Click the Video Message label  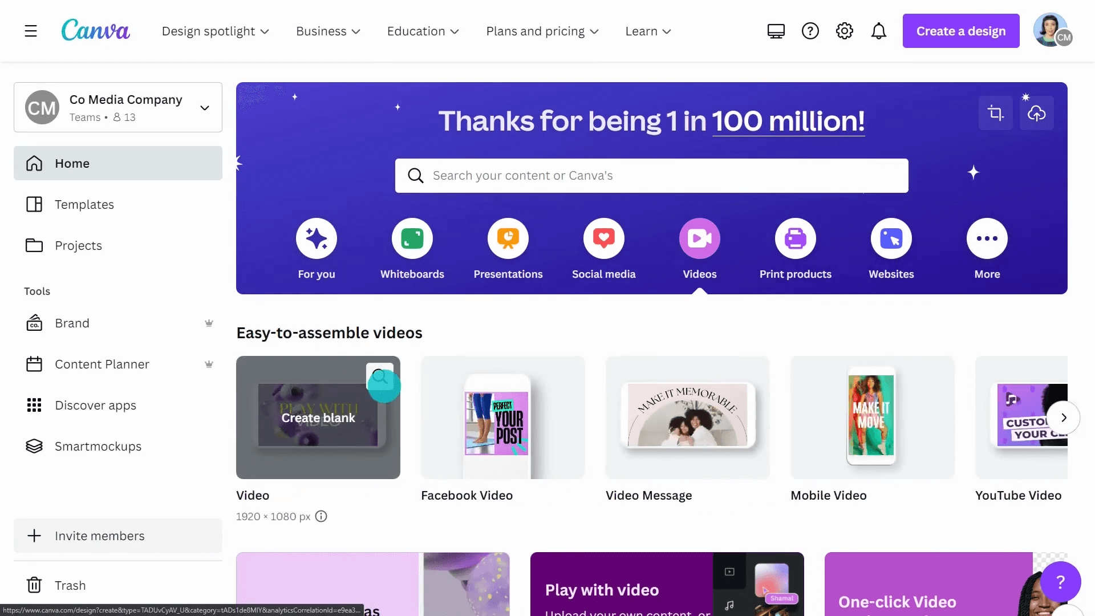(x=649, y=495)
